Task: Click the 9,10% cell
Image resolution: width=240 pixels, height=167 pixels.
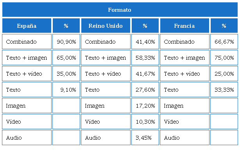Action: (x=66, y=90)
